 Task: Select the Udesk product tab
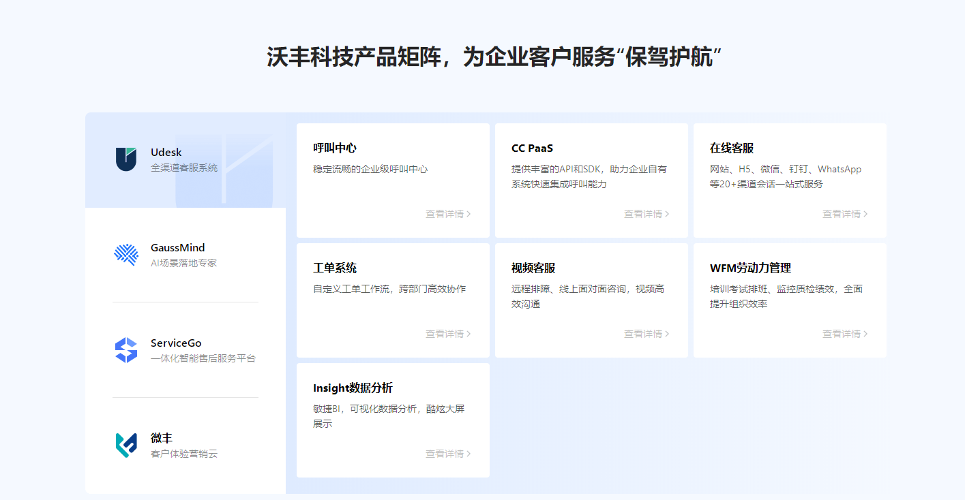pos(185,160)
